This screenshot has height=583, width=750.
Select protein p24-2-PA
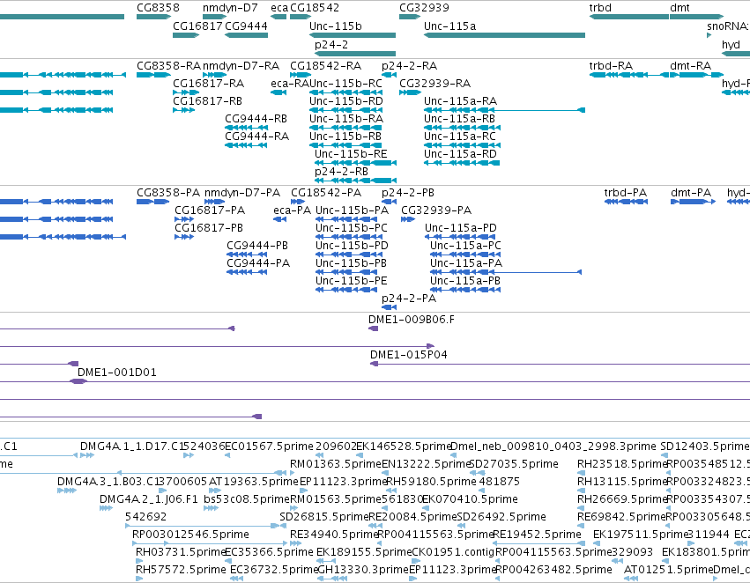coord(390,307)
